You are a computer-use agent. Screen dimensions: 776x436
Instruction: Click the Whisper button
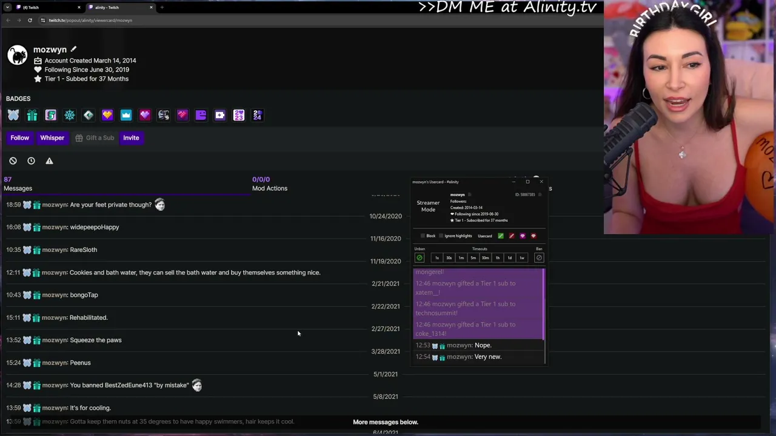(x=52, y=138)
